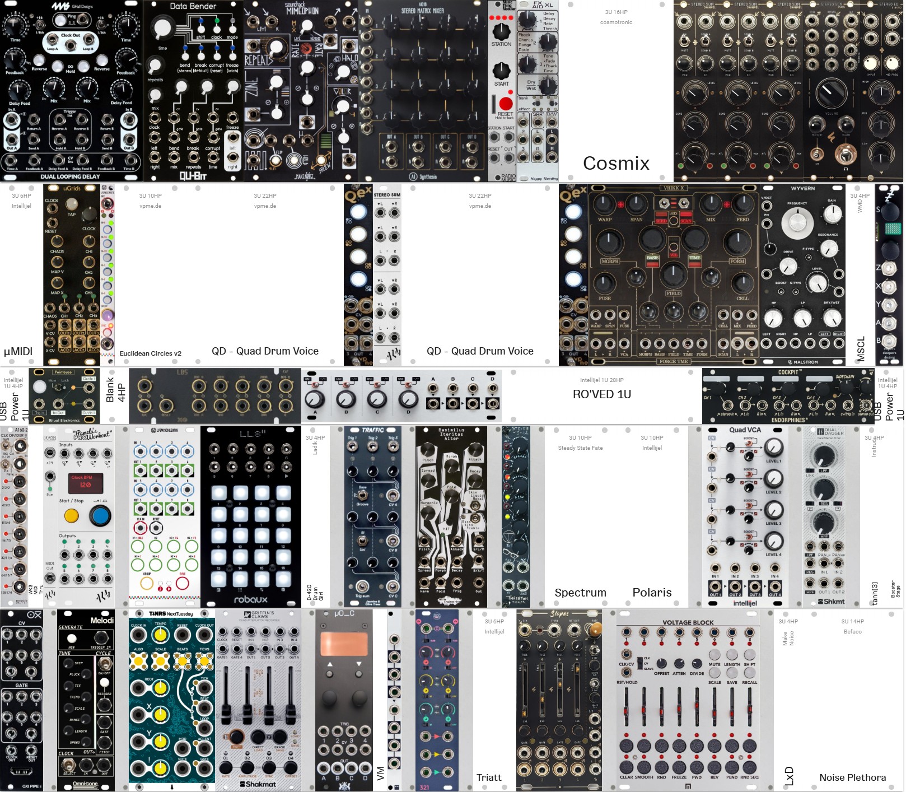Screen dimensions: 906x792
Task: Click the large FREQUENCY knob on Wyvern
Action: pos(797,222)
